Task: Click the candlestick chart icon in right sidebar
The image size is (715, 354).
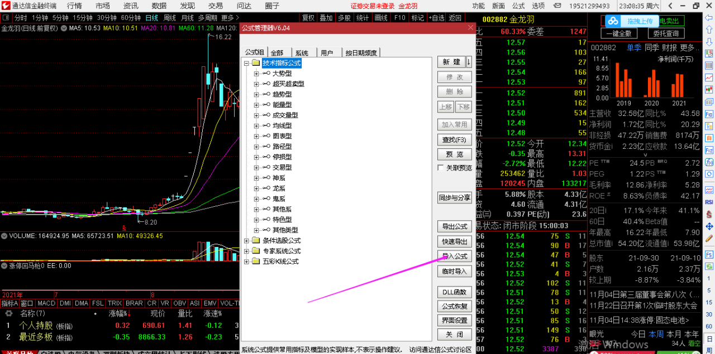Action: pos(709,89)
